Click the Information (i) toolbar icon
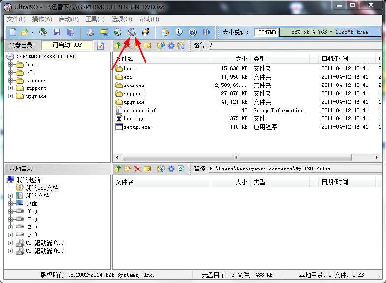Image resolution: width=386 pixels, height=283 pixels. pos(179,32)
